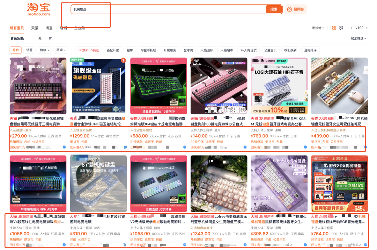The image size is (377, 250).
Task: Open chat icon on ¥279.00 keyboard card
Action: click(64, 147)
